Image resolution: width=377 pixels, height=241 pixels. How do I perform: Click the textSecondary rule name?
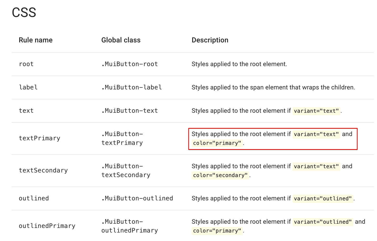[x=43, y=171]
